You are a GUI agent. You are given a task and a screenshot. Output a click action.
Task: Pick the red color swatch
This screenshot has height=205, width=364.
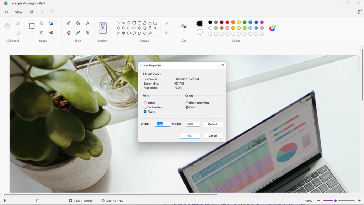click(227, 22)
